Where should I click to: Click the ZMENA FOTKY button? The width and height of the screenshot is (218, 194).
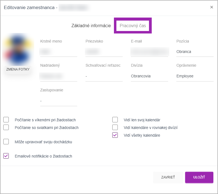[18, 69]
